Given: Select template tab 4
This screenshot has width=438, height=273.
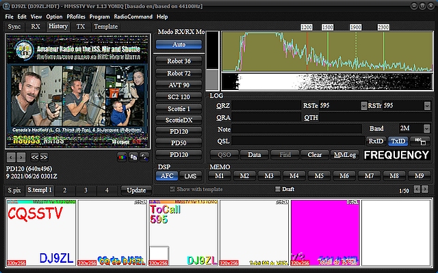Looking at the screenshot, I should pos(107,190).
